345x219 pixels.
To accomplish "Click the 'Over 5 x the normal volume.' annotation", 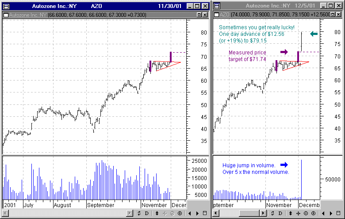I will click(256, 172).
